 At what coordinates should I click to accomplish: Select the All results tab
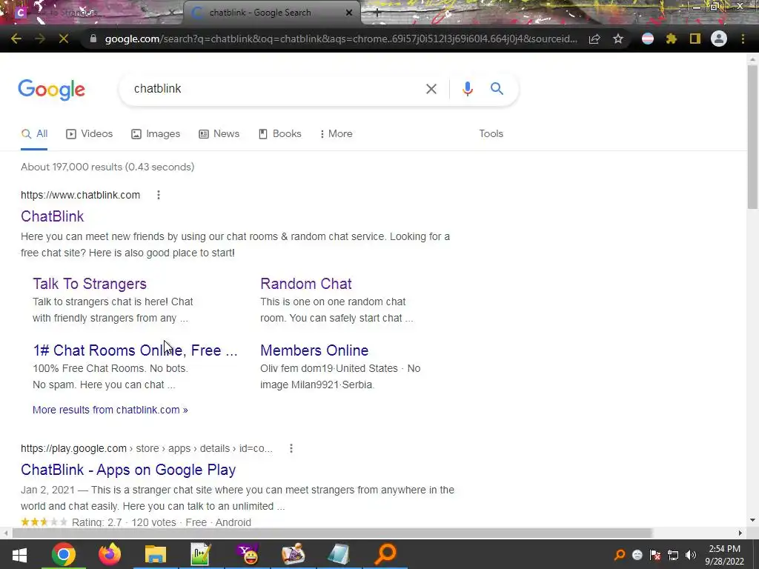click(34, 134)
